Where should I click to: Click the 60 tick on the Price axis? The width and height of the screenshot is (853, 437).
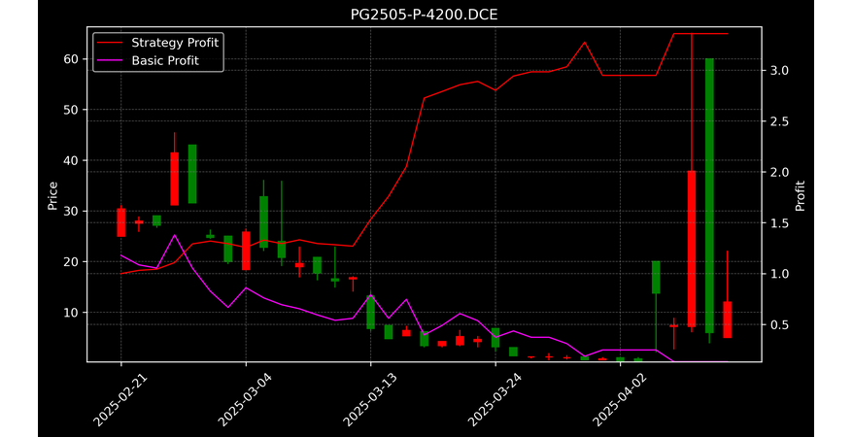coord(71,58)
